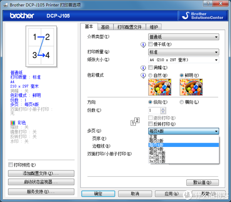Switch to the 高级 tab

coord(105,27)
